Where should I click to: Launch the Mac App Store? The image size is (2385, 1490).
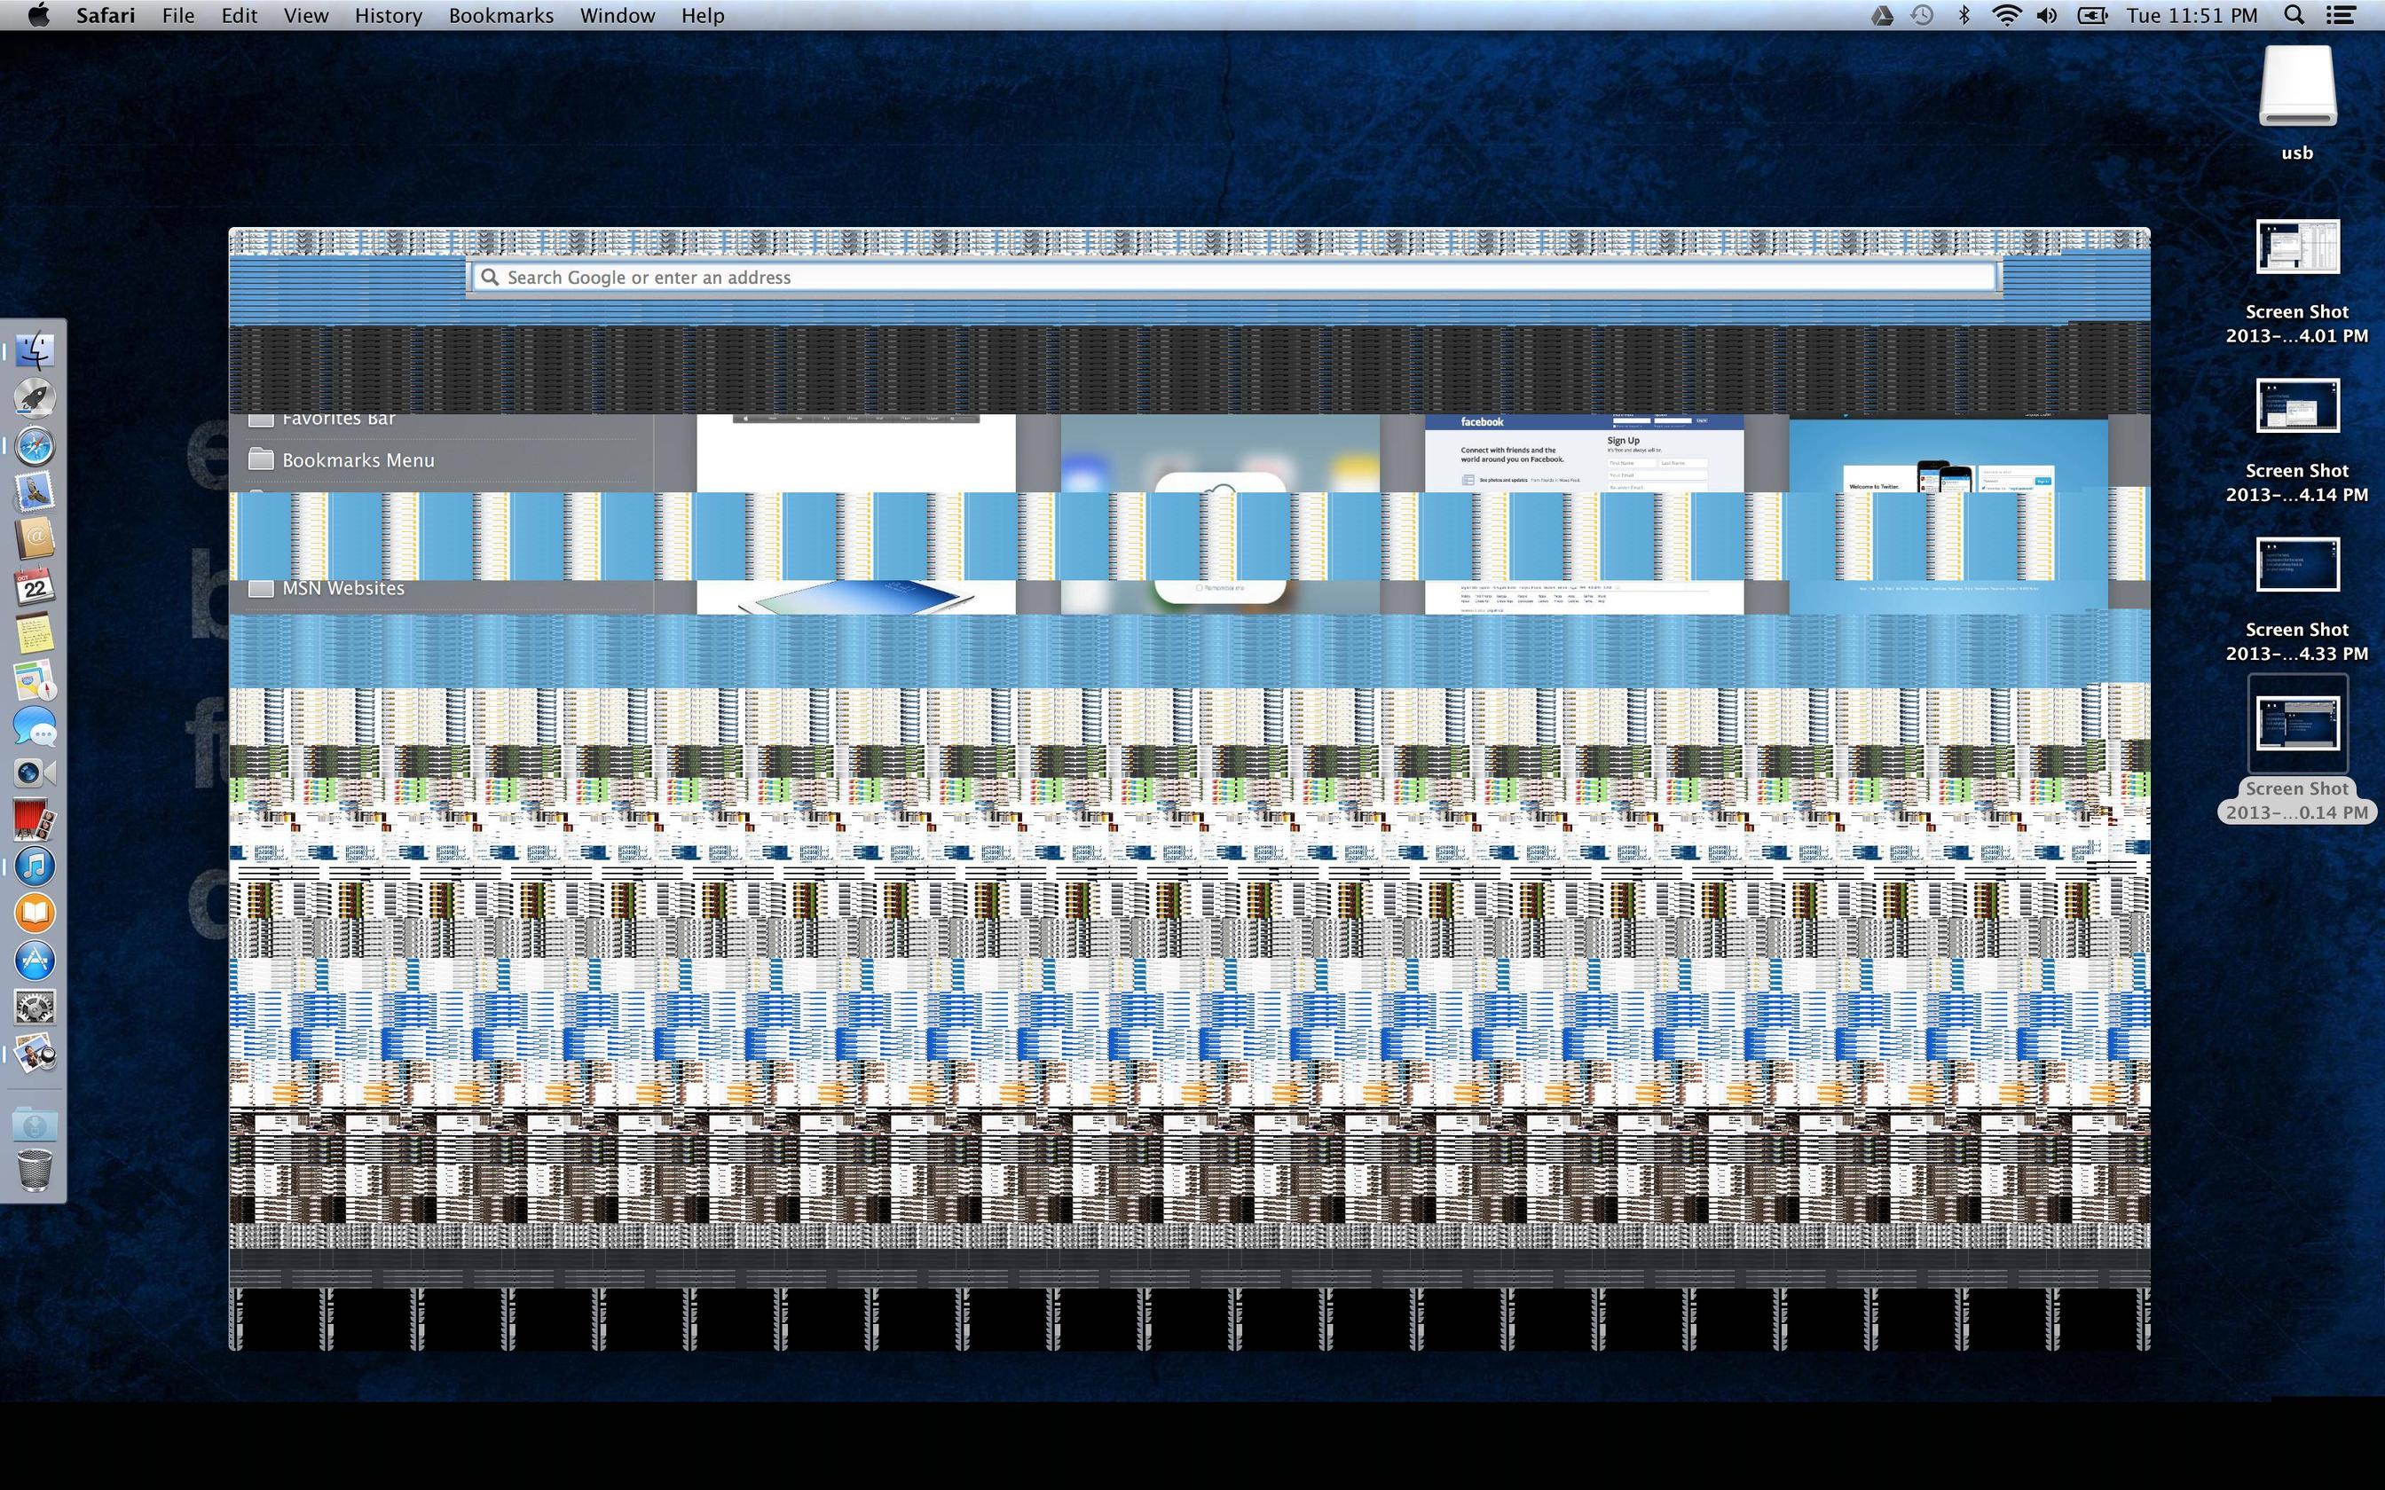[x=35, y=961]
